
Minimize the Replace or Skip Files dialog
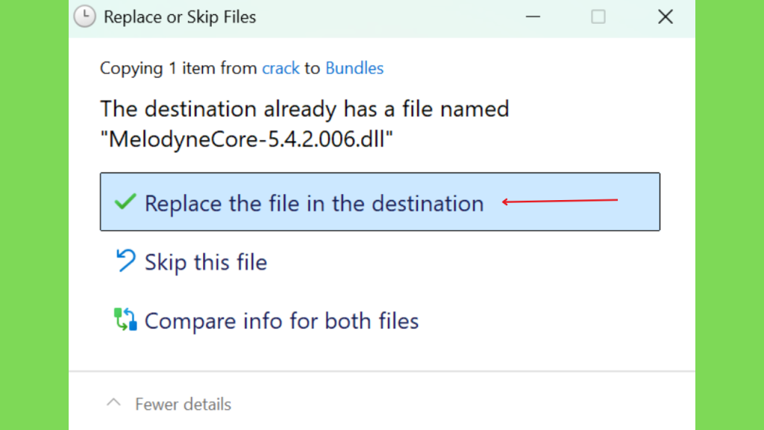click(x=533, y=16)
